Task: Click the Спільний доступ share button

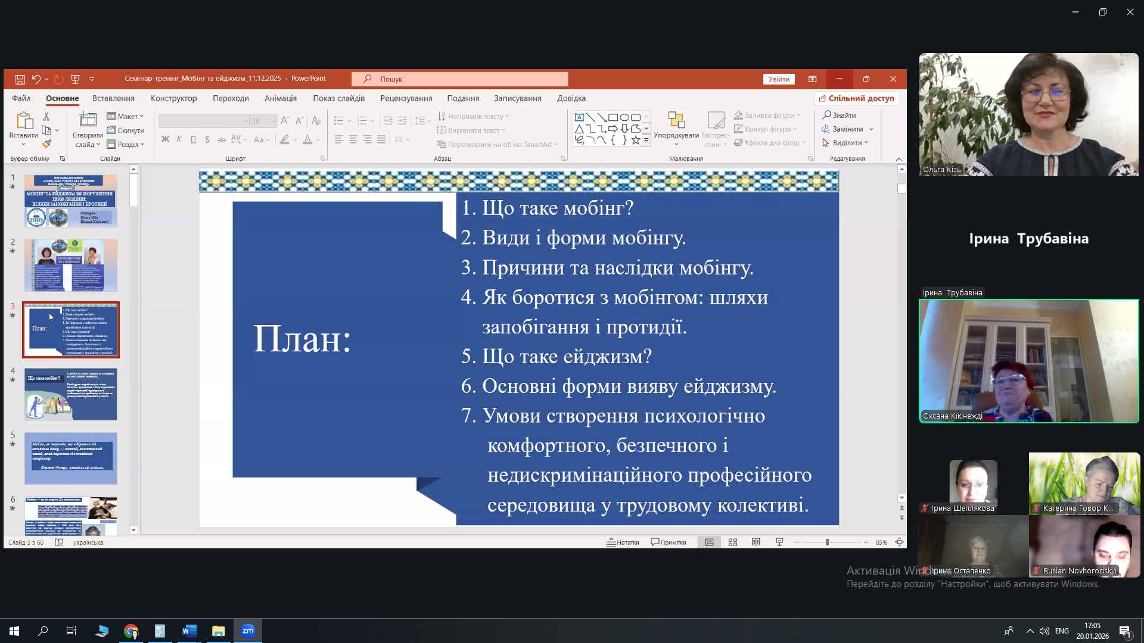Action: point(857,98)
